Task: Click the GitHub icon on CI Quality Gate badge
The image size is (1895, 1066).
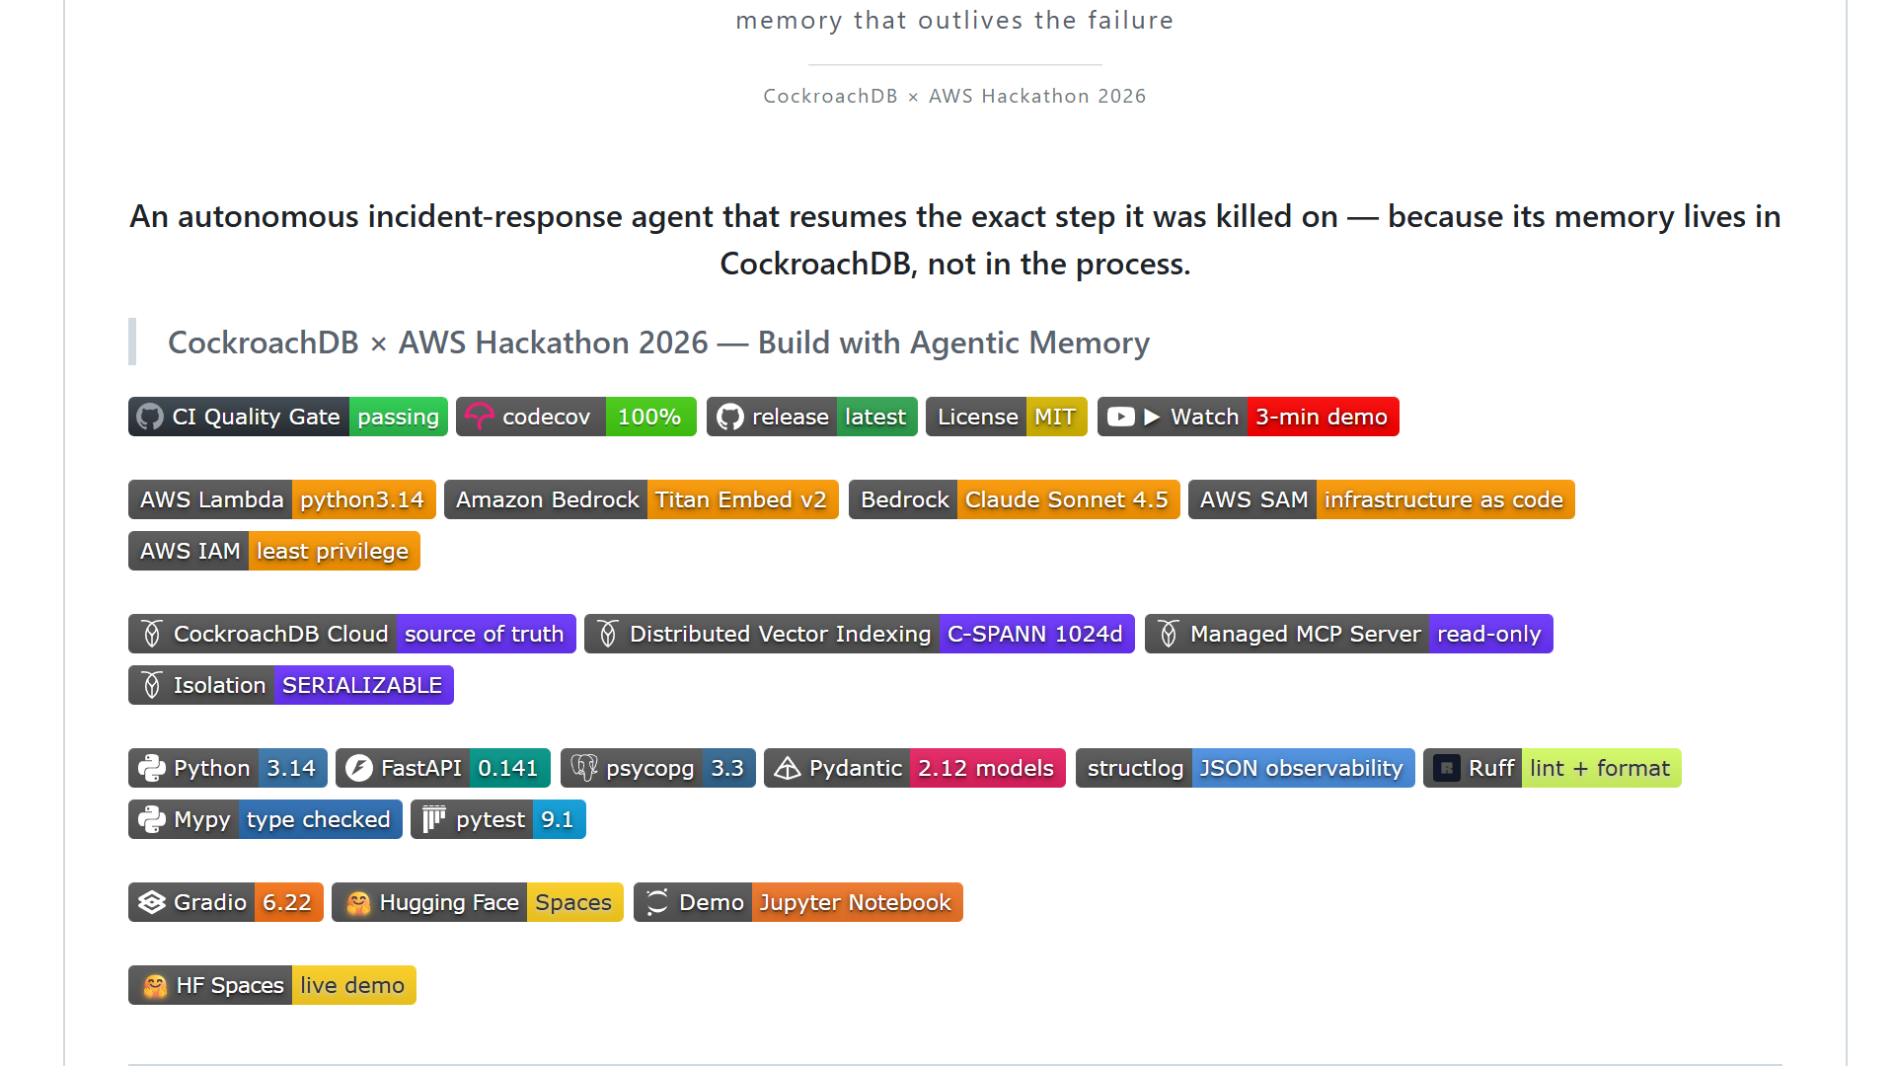Action: click(x=150, y=417)
